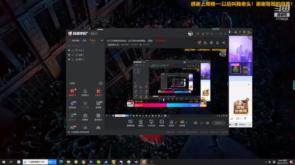
Task: Select the 全屏 1 layer row
Action: [86, 55]
